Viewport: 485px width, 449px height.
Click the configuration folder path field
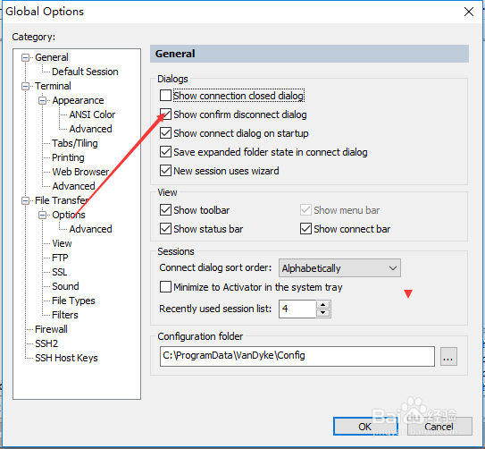pyautogui.click(x=297, y=356)
